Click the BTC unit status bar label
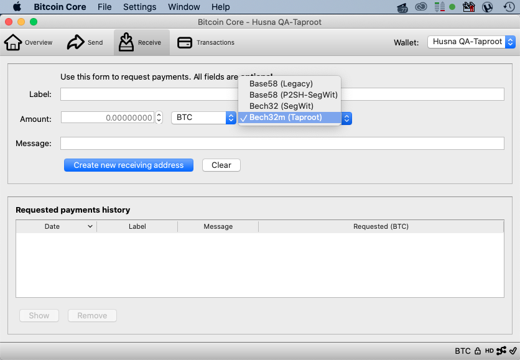520x360 pixels. coord(463,351)
